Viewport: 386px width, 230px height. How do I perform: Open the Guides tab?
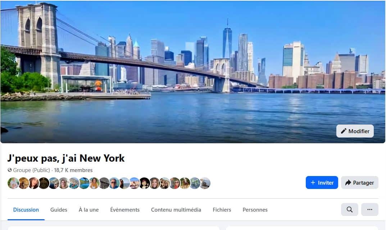59,210
